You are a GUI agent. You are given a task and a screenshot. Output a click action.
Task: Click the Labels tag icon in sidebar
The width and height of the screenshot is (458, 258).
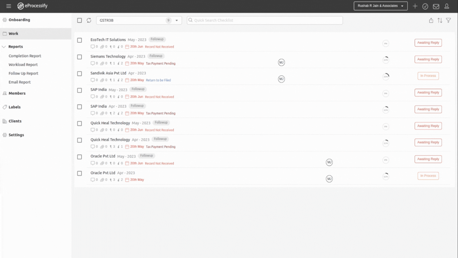tap(5, 107)
